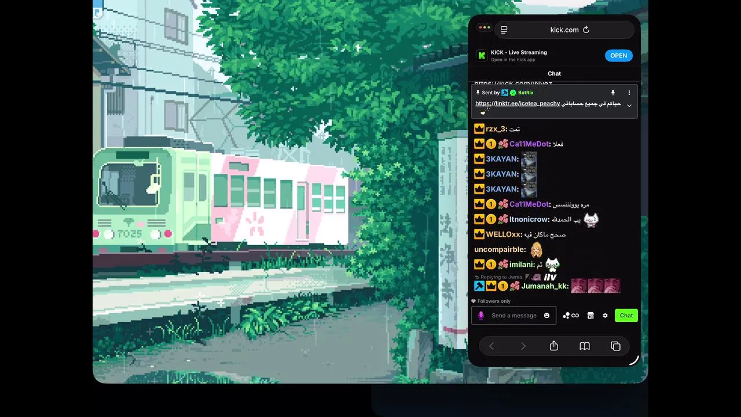Click the Replying to Jwma reference
Screen dimensions: 741x417
point(501,277)
